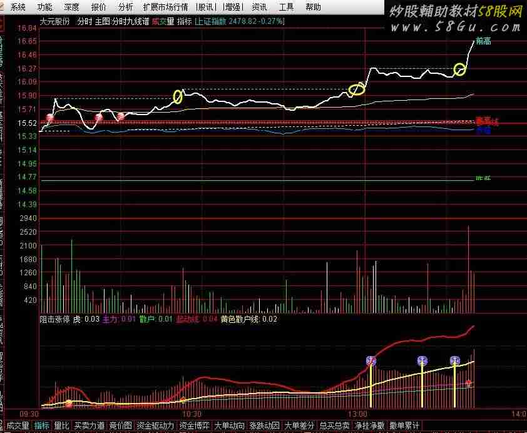Click the 前高 label at chart top right
Image resolution: width=527 pixels, height=433 pixels.
point(483,41)
